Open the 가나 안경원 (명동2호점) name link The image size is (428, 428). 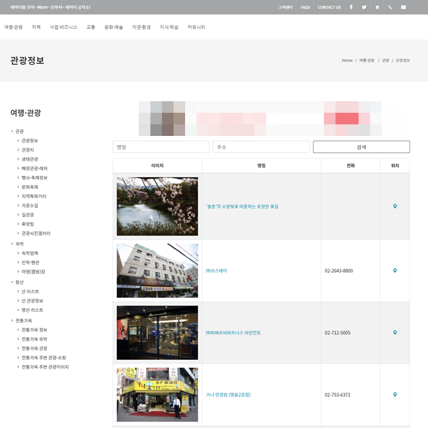point(228,394)
